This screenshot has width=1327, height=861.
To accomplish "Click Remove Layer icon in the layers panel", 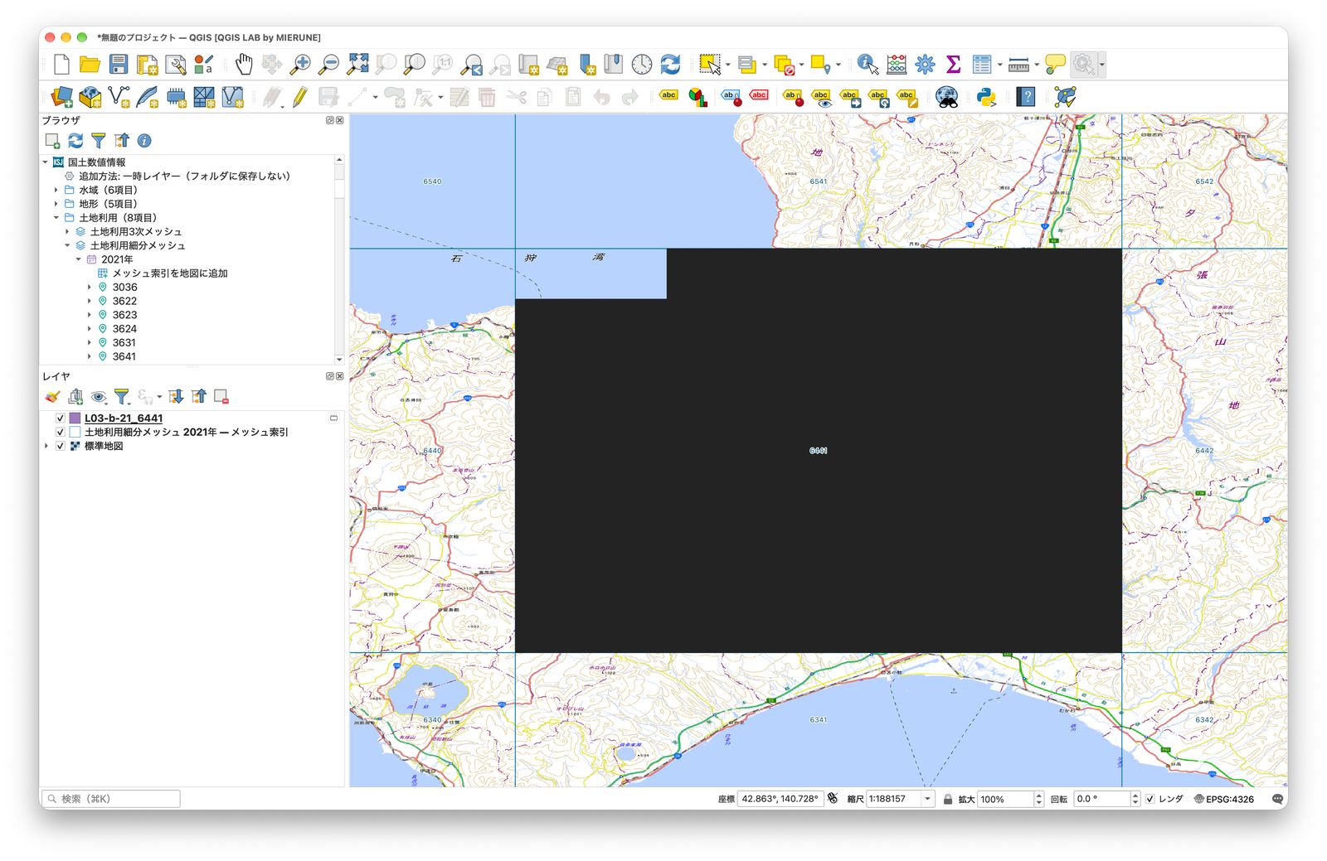I will [221, 397].
